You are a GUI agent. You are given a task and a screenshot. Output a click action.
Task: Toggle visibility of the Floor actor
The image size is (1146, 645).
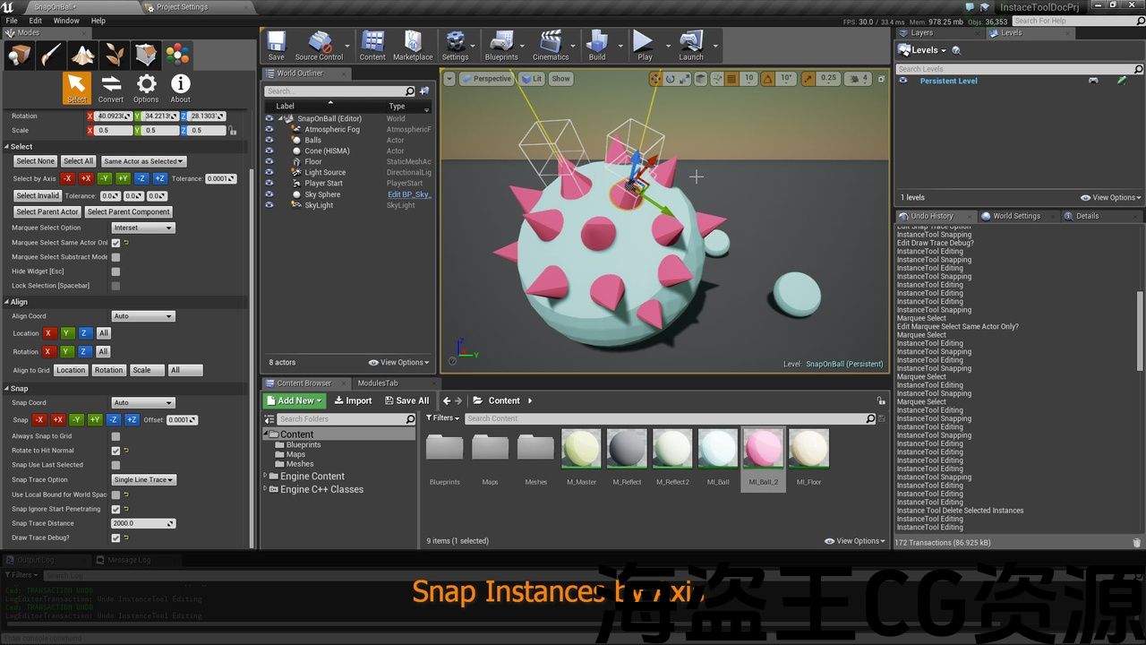tap(269, 162)
